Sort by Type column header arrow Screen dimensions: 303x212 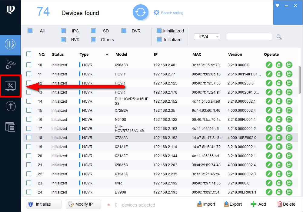[x=107, y=55]
